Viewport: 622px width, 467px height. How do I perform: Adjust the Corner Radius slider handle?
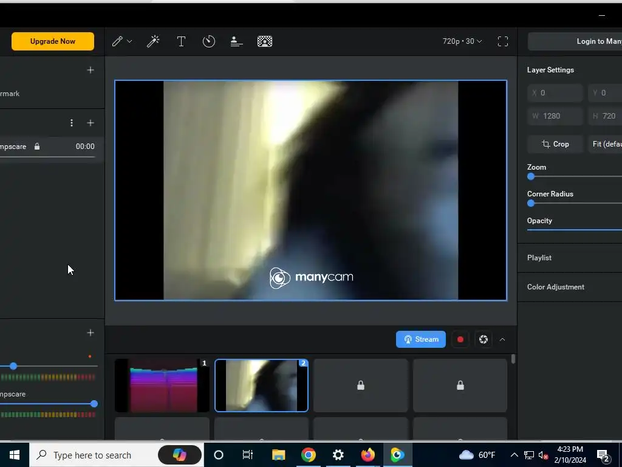tap(531, 203)
